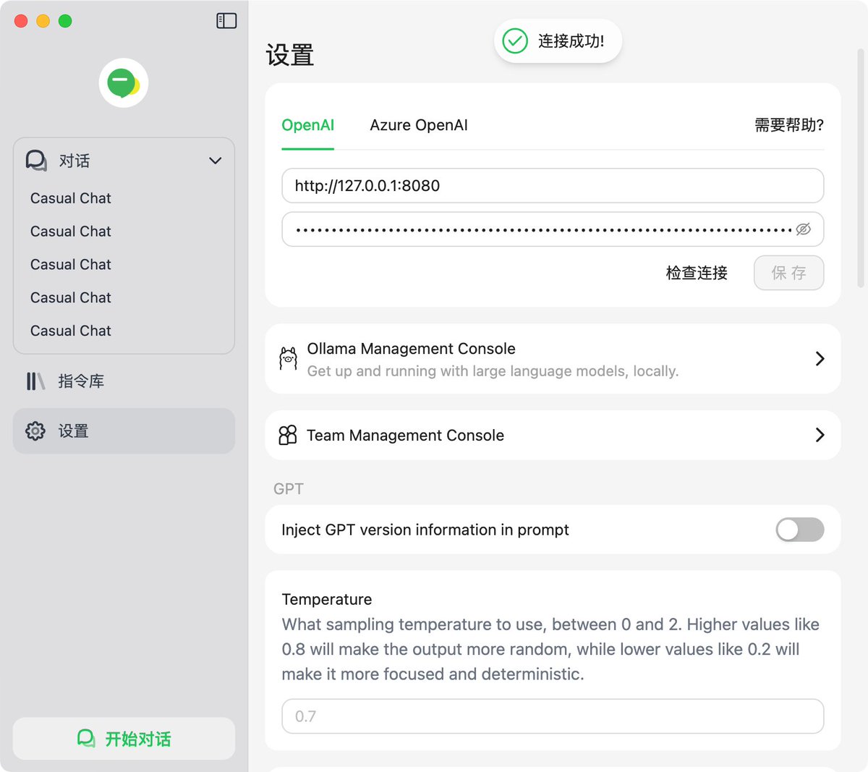
Task: Click the green check icon in 连接成功 toast
Action: click(515, 41)
